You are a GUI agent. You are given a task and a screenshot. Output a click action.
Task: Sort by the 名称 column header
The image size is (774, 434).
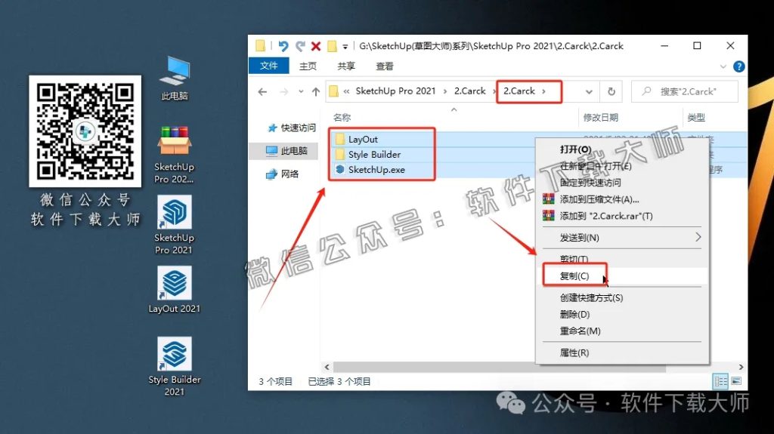pyautogui.click(x=342, y=118)
